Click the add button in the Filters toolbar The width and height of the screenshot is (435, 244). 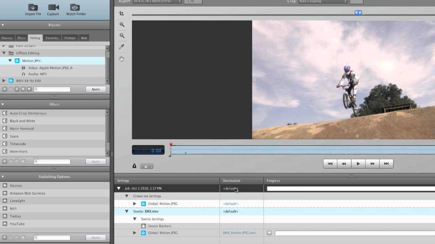pos(5,162)
